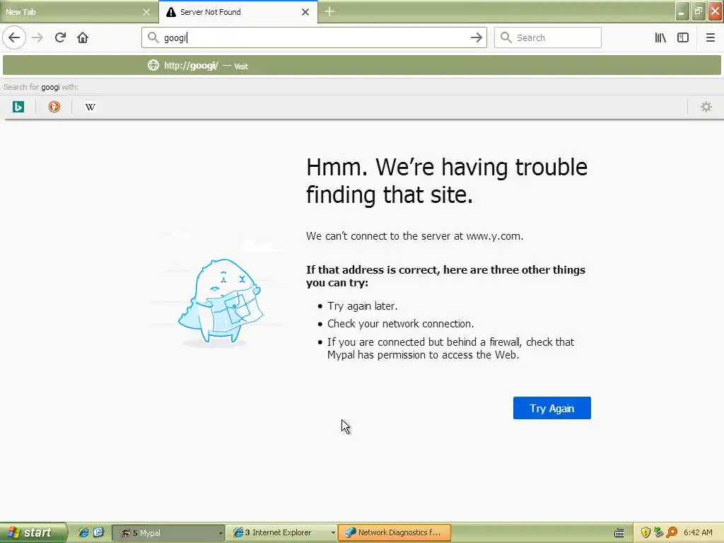Search googi with Wikipedia

[90, 107]
